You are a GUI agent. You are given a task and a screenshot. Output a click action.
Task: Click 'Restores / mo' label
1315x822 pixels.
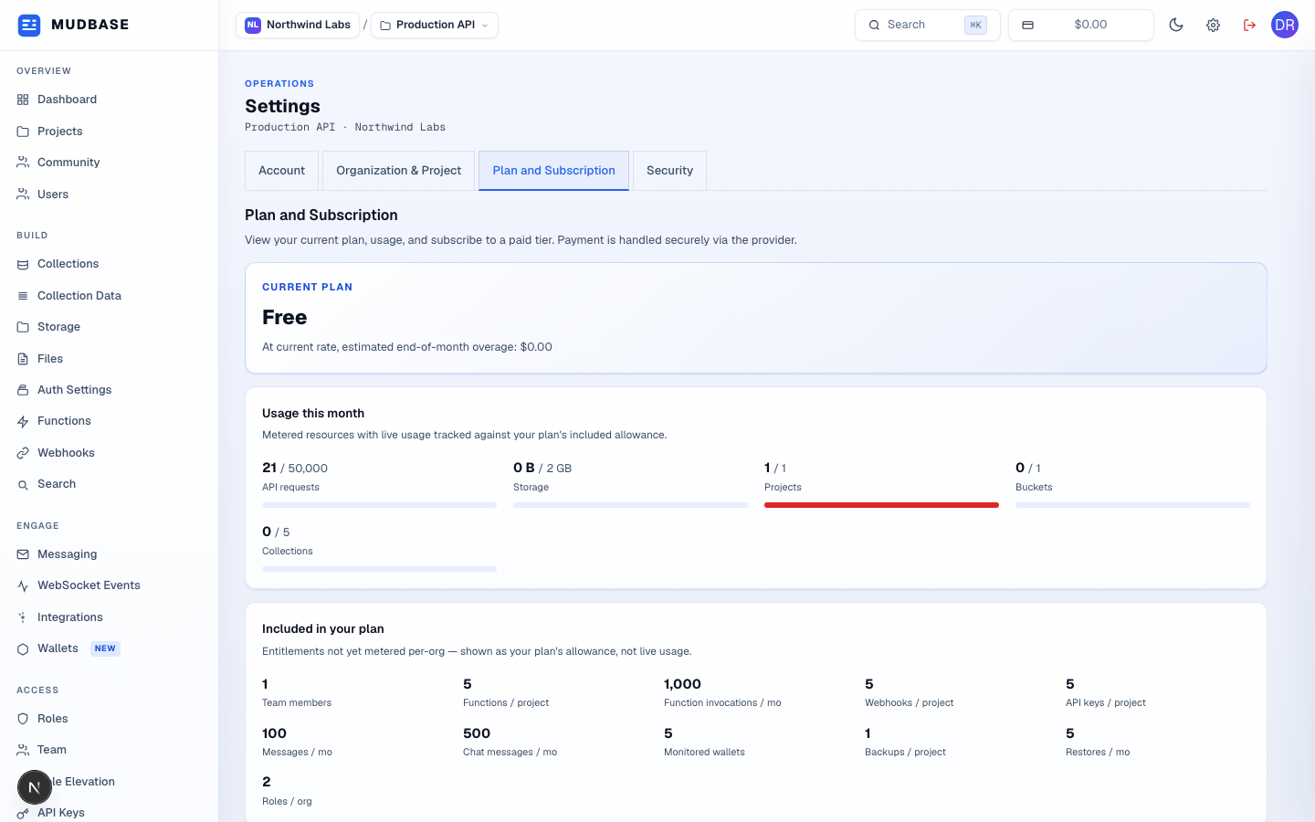click(x=1098, y=753)
